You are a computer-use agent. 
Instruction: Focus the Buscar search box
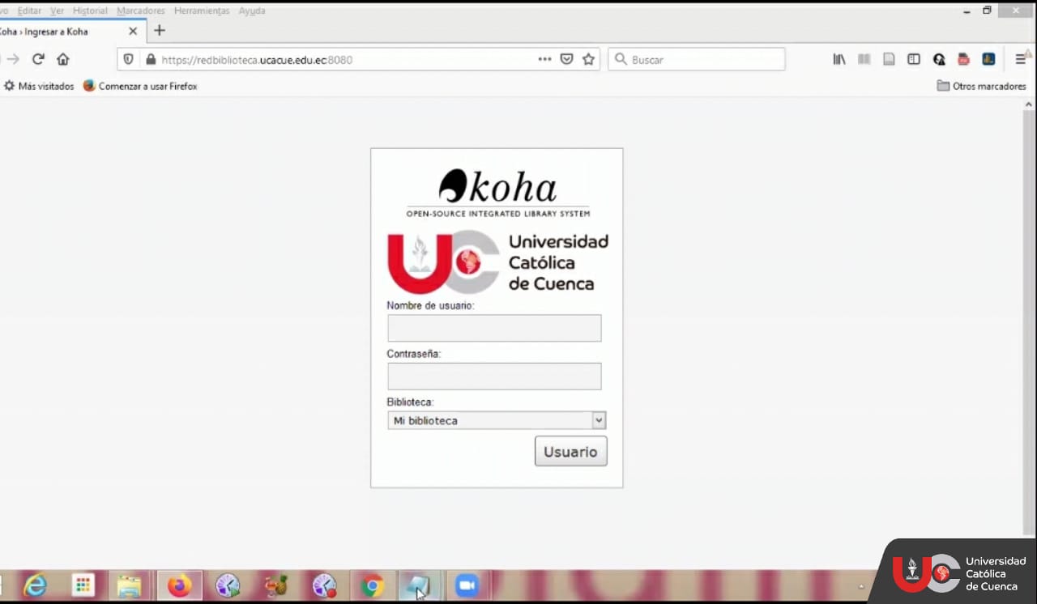(697, 59)
